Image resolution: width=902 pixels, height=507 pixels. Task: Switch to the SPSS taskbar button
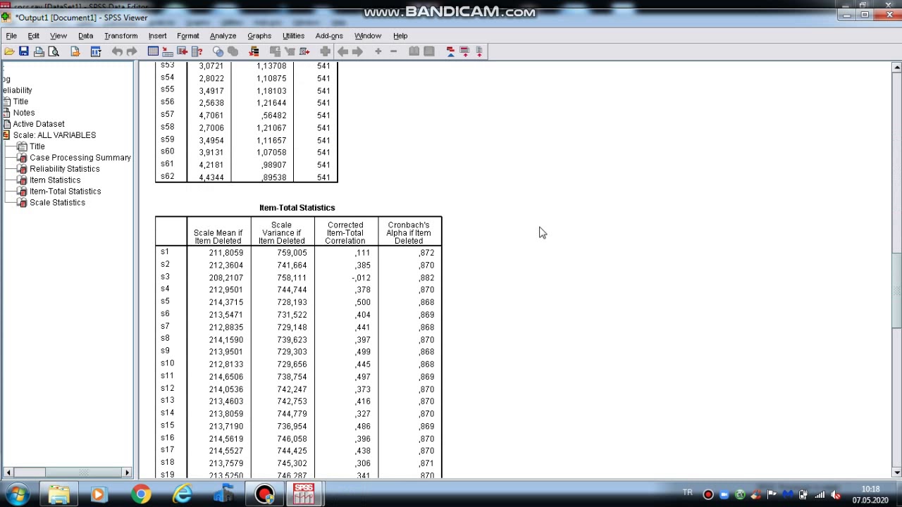tap(304, 494)
